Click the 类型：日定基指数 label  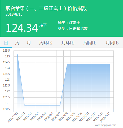(x=73, y=29)
